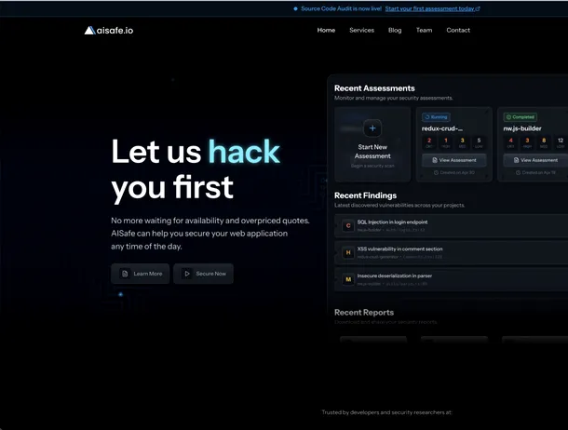Click the check icon in Completed badge
Viewport: 568px width, 430px height.
point(508,117)
